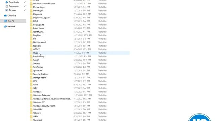Select the WDF folder name

tap(35, 88)
